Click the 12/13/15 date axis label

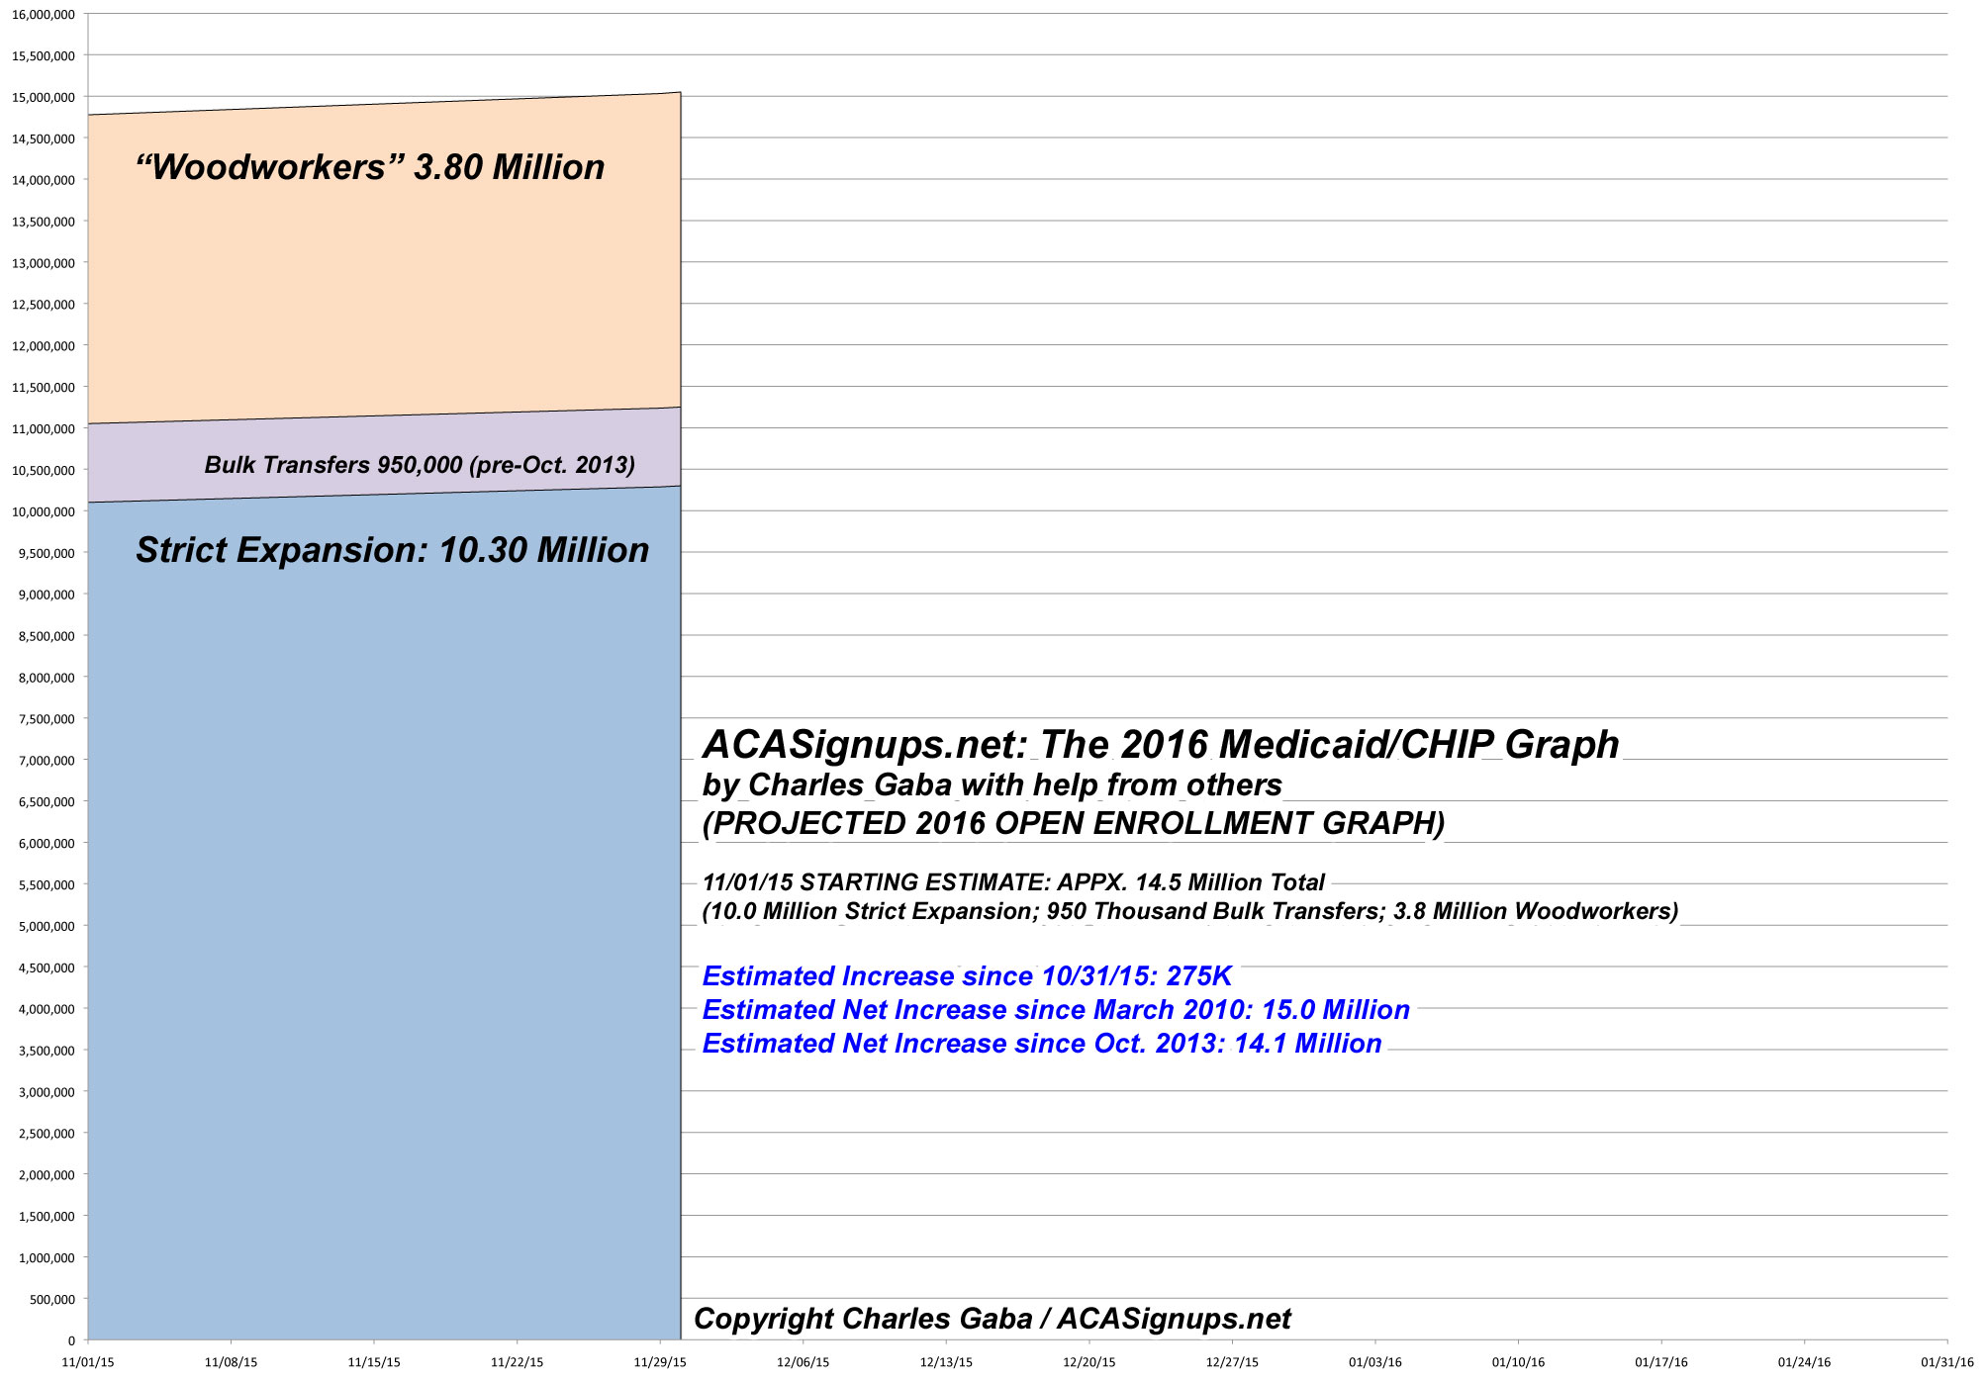pos(946,1362)
